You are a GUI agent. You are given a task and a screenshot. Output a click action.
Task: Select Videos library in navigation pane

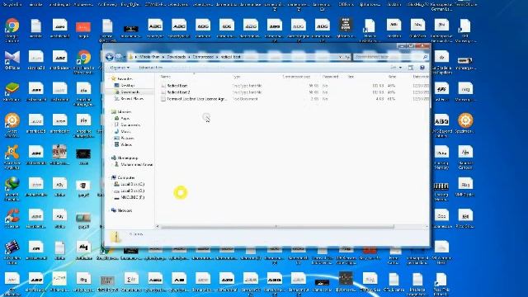click(123, 145)
